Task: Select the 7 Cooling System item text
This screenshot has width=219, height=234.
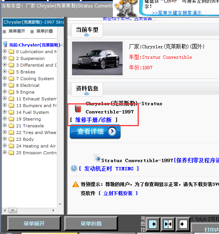Action: 35,79
